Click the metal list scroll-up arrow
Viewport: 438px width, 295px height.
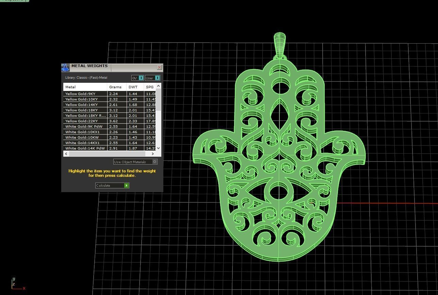pyautogui.click(x=158, y=86)
